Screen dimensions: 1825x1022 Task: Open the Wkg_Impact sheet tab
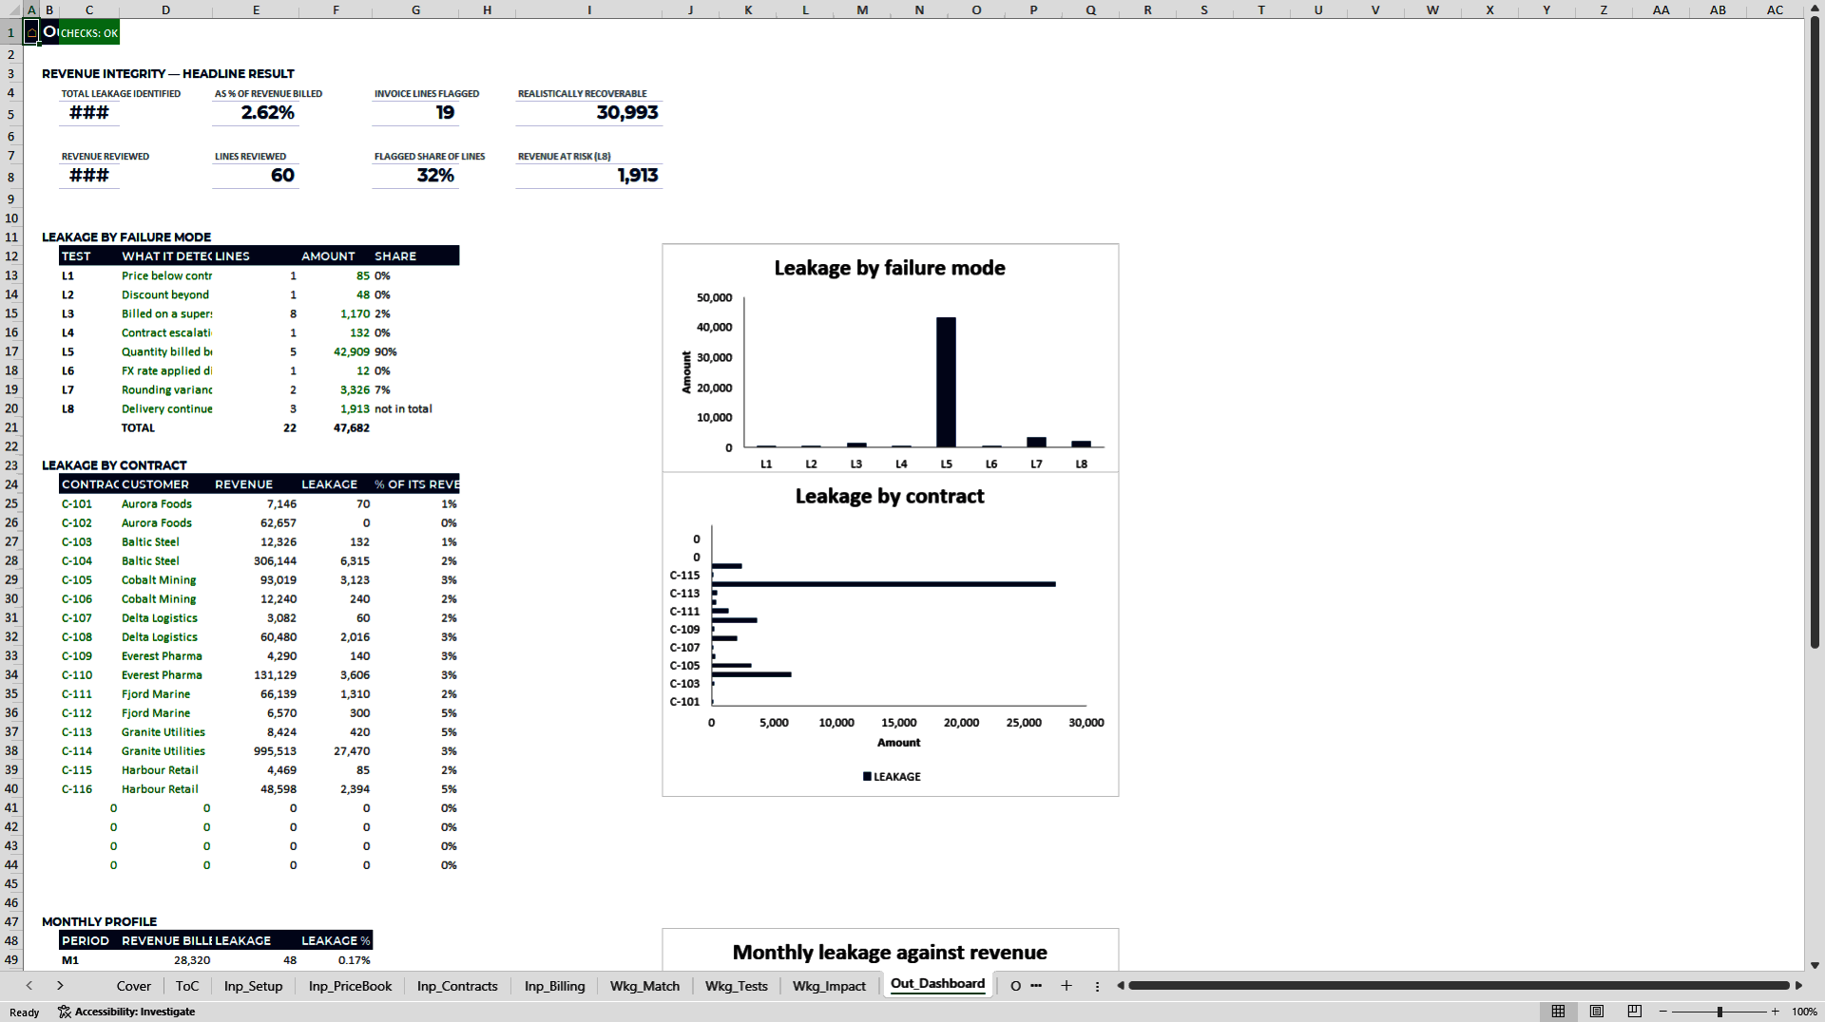coord(829,986)
